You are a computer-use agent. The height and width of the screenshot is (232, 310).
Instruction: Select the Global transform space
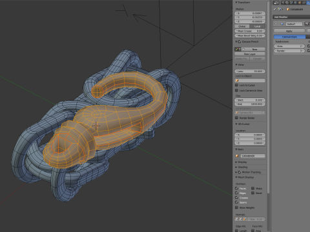(x=242, y=26)
